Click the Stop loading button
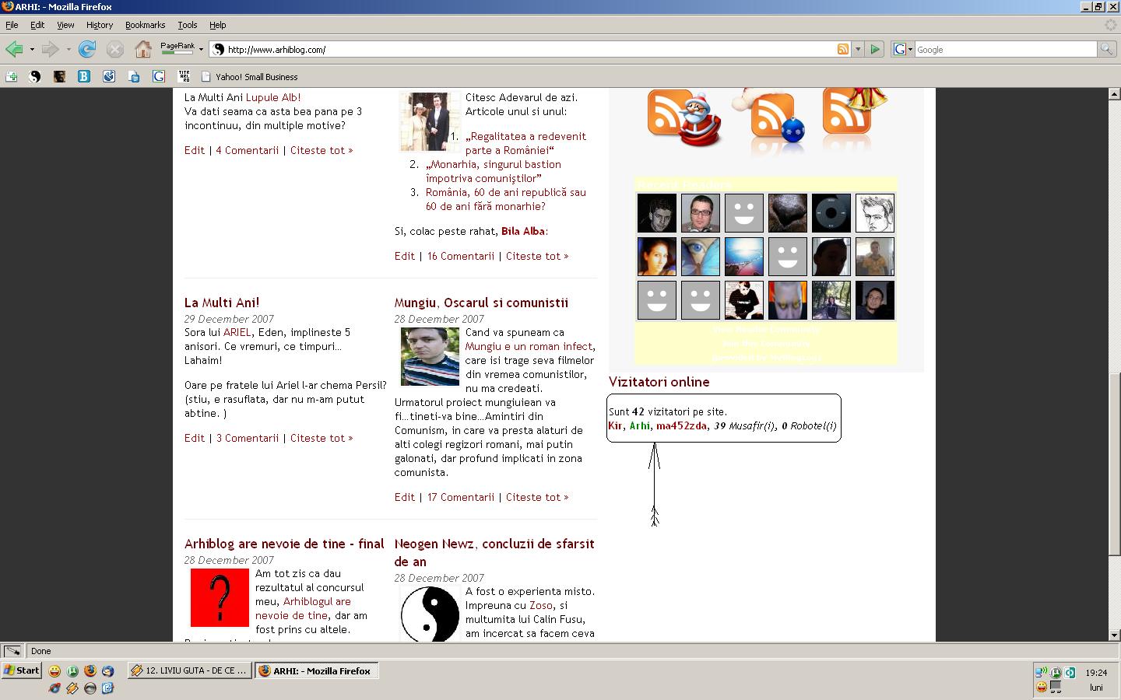1121x700 pixels. 115,49
